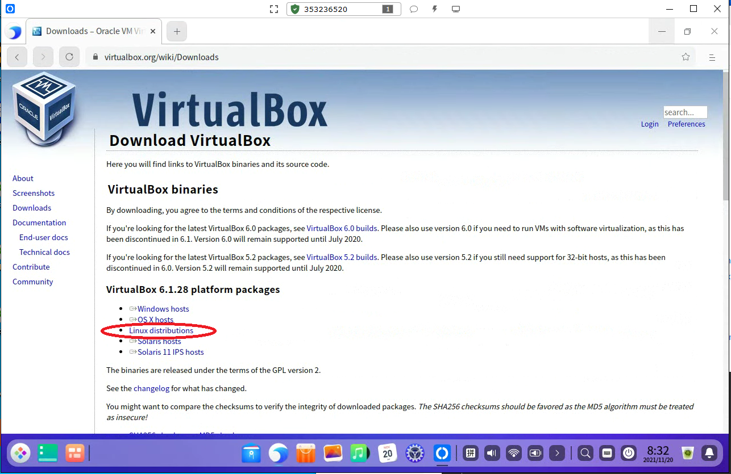
Task: Launch the image album app from the dock
Action: tap(333, 453)
